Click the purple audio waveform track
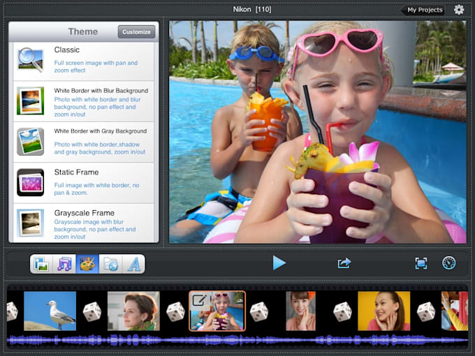Viewport: 475px width, 356px height. click(x=237, y=340)
